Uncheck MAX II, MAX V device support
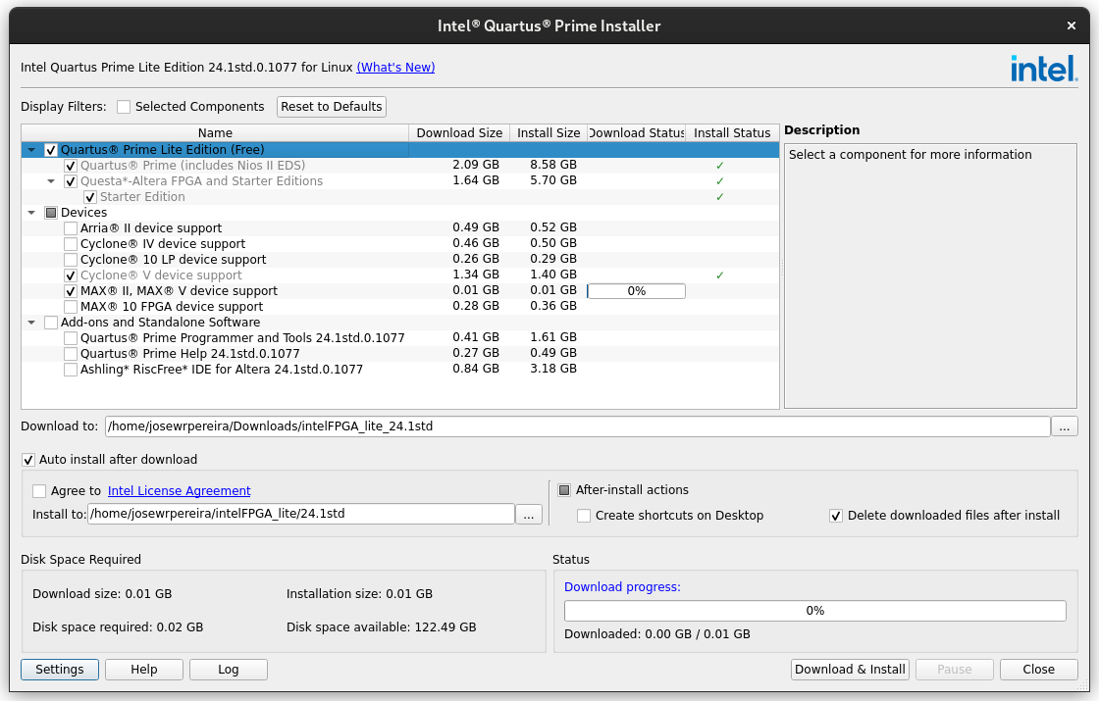The height and width of the screenshot is (701, 1099). click(71, 291)
